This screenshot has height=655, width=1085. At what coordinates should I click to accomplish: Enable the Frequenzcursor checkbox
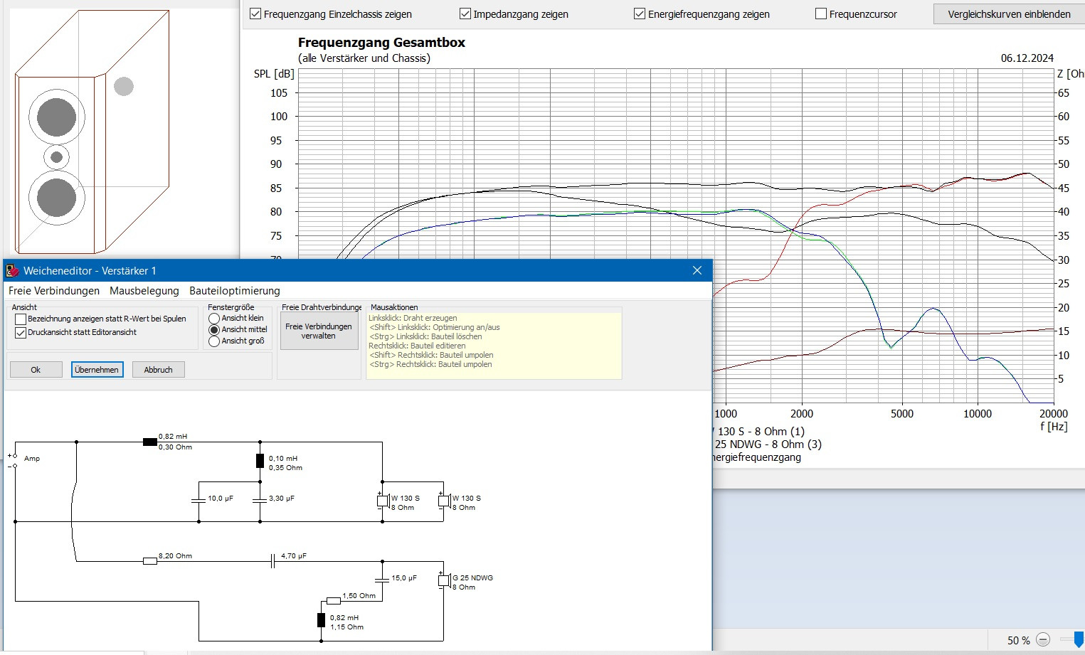click(821, 14)
